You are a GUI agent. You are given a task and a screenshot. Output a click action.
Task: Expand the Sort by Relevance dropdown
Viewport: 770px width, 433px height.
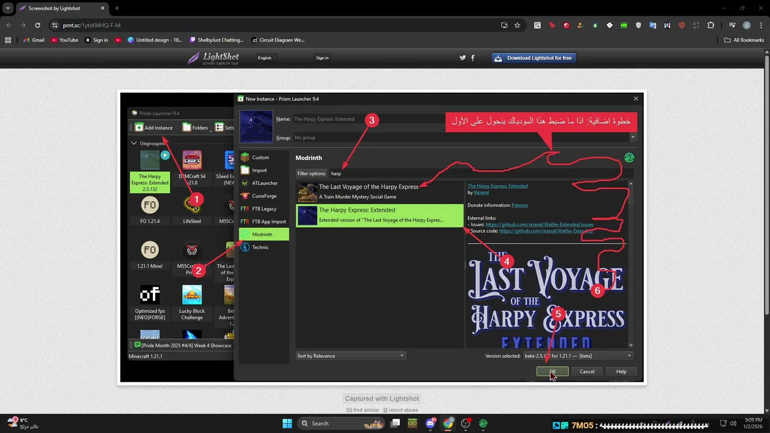351,356
